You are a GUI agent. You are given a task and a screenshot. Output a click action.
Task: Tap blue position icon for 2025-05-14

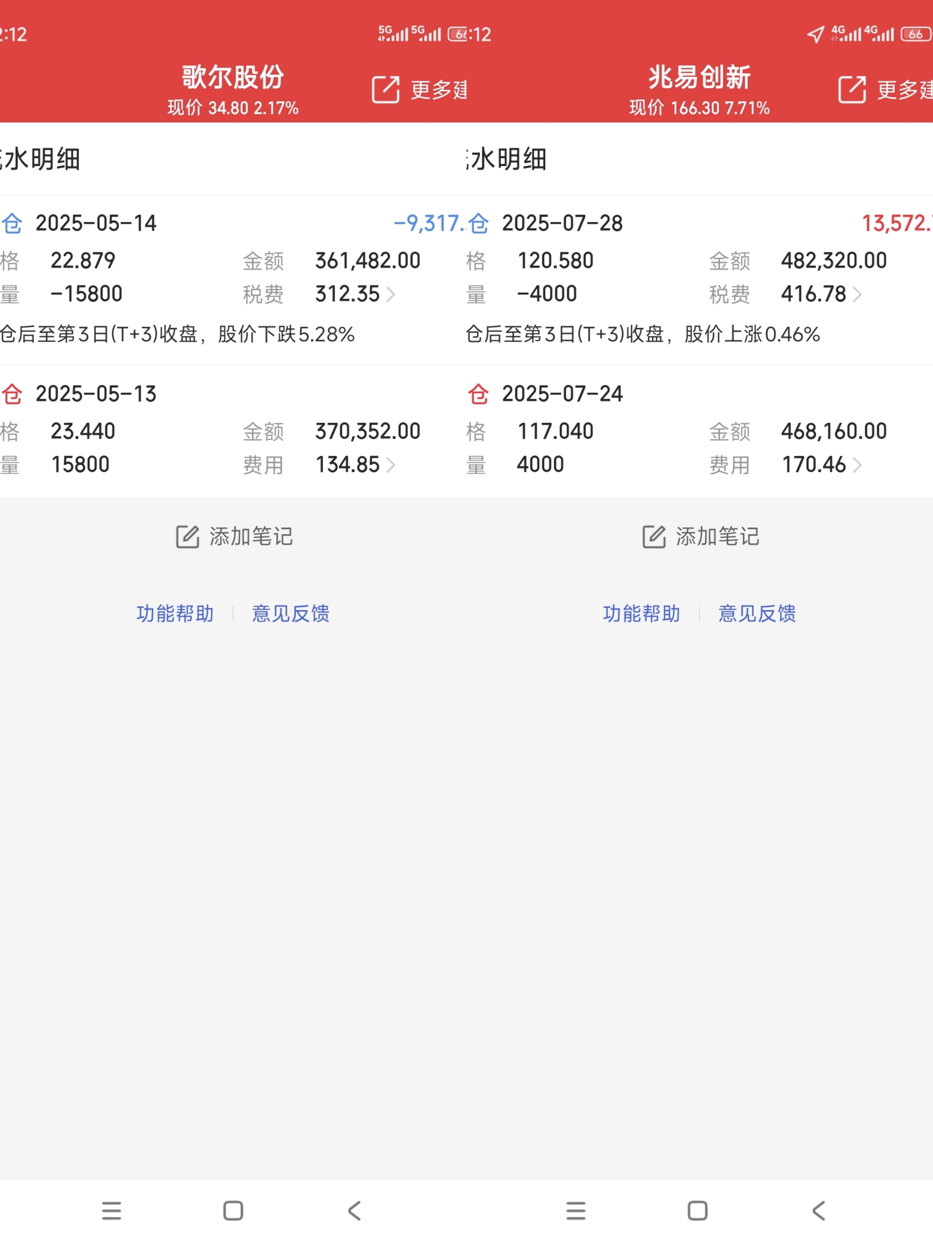pos(13,223)
